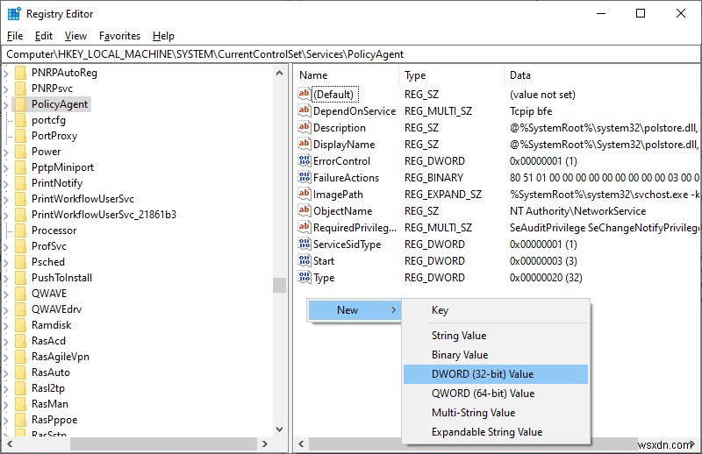Click the DWORD icon next to Type value

coord(304,277)
